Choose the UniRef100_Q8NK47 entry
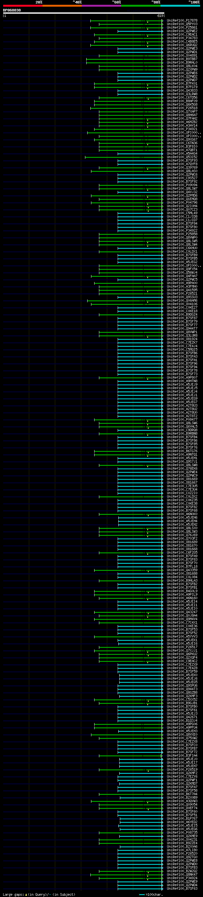This screenshot has height=897, width=203. click(182, 874)
